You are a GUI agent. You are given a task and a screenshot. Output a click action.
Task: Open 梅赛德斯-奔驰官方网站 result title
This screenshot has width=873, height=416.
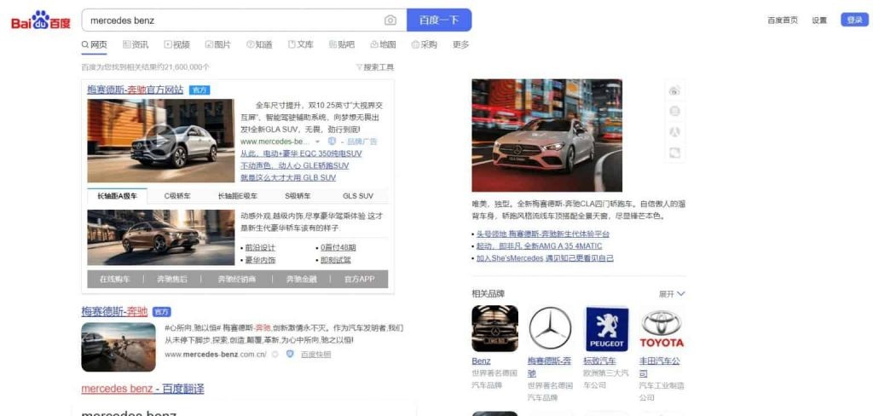coord(136,90)
